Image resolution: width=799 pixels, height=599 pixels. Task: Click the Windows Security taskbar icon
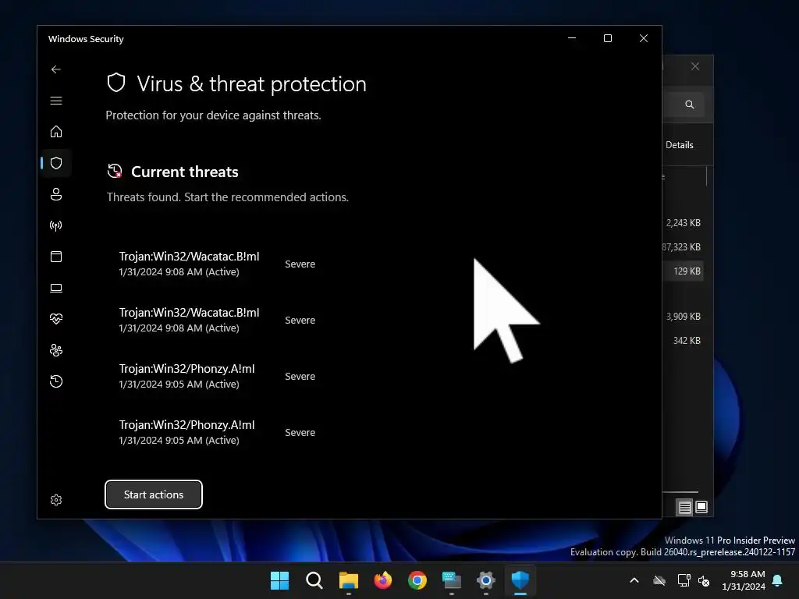click(x=520, y=580)
